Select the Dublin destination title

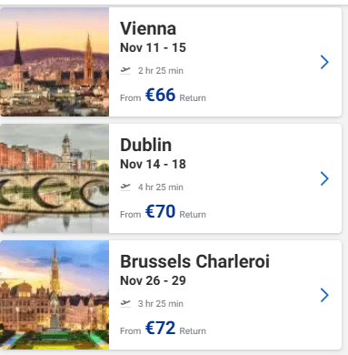pos(146,145)
